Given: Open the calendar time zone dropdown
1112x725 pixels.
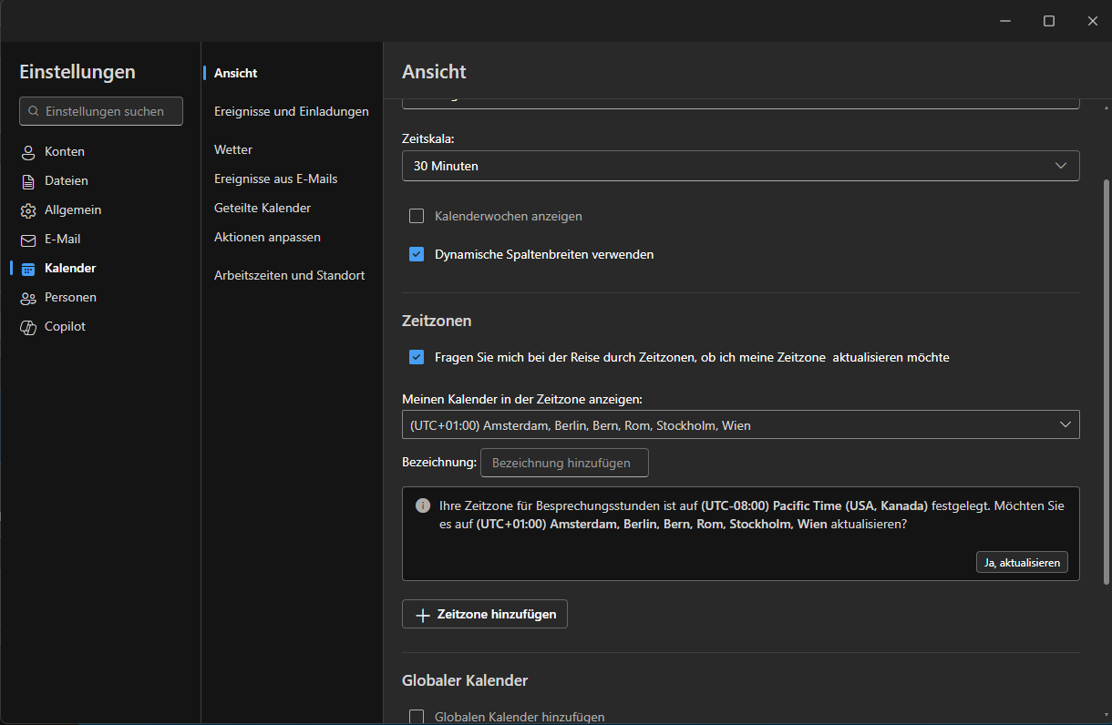Looking at the screenshot, I should pos(740,425).
